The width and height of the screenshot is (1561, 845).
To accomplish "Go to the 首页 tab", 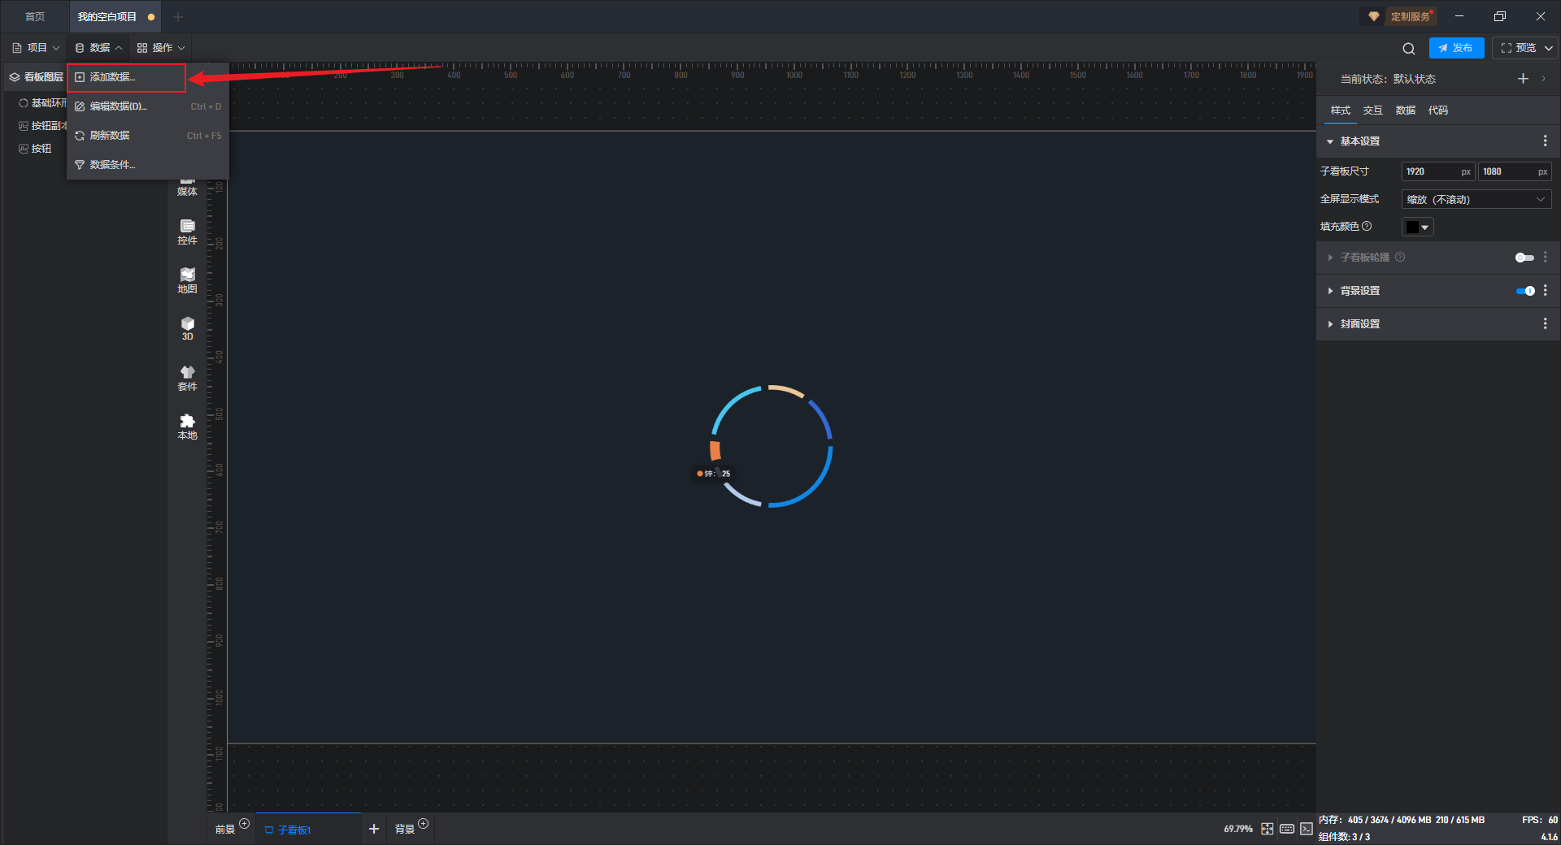I will (x=35, y=17).
